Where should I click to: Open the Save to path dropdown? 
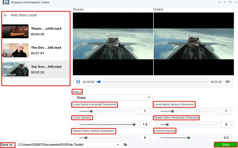coord(118,145)
